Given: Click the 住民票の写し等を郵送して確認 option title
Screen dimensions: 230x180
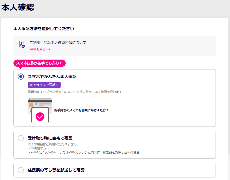Looking at the screenshot, I should 56,170.
